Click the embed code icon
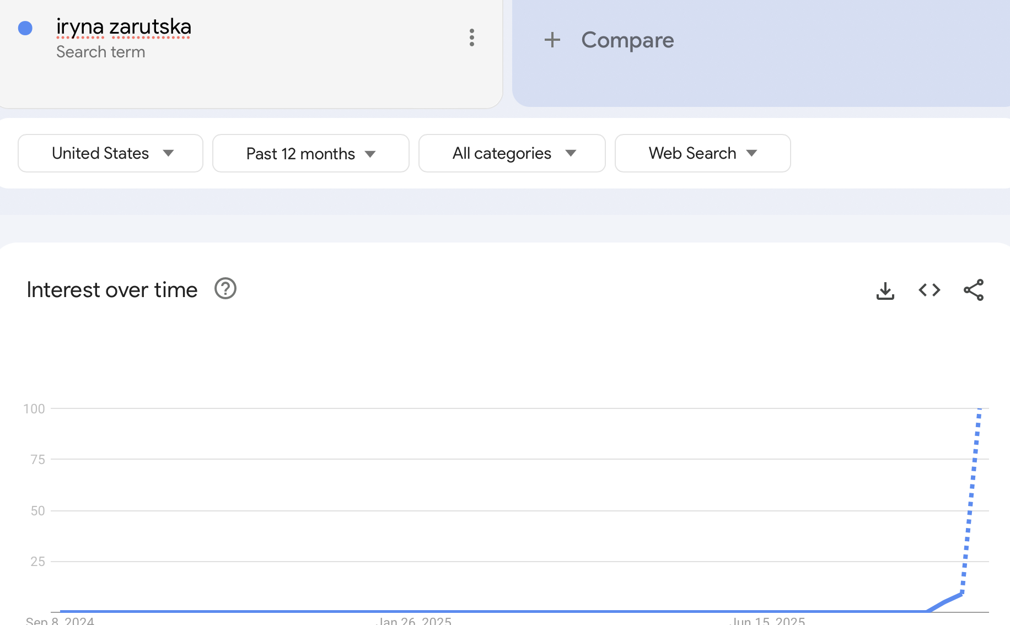Viewport: 1010px width, 625px height. [x=929, y=290]
